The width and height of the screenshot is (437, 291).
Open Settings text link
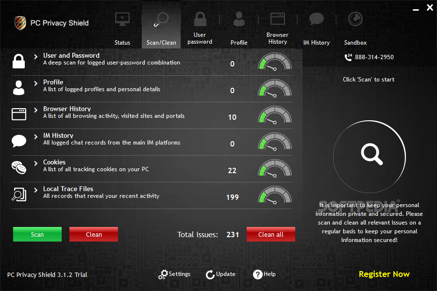(x=180, y=274)
